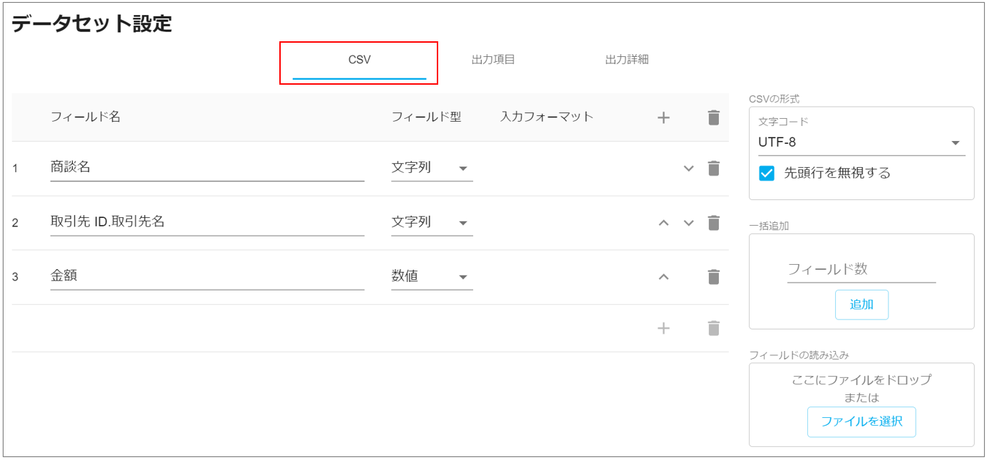Move the 取引先 ID.取引先名 row up

pyautogui.click(x=663, y=223)
